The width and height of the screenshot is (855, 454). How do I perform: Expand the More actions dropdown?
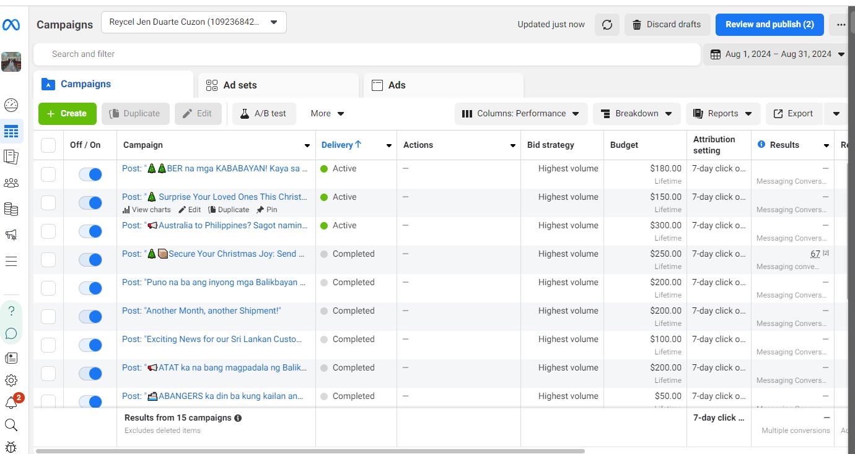pos(327,114)
